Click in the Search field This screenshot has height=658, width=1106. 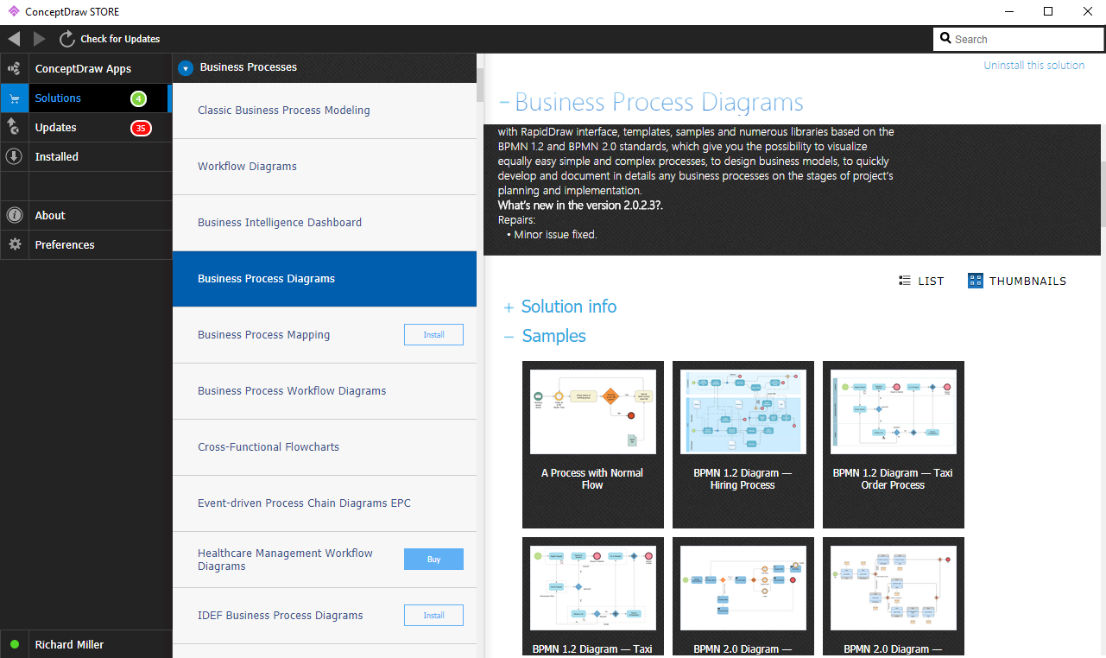(1019, 39)
